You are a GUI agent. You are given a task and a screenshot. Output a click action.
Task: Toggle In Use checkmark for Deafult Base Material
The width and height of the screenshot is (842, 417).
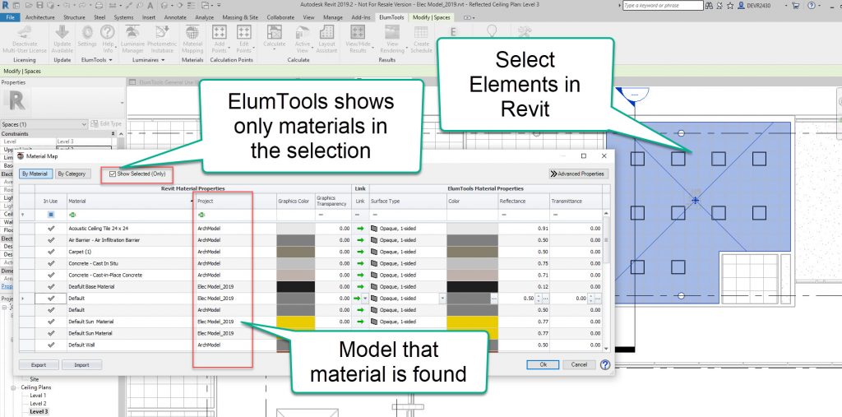pyautogui.click(x=51, y=286)
